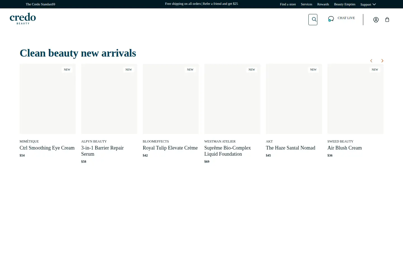Click the $54 price
Image resolution: width=403 pixels, height=280 pixels.
tap(22, 155)
